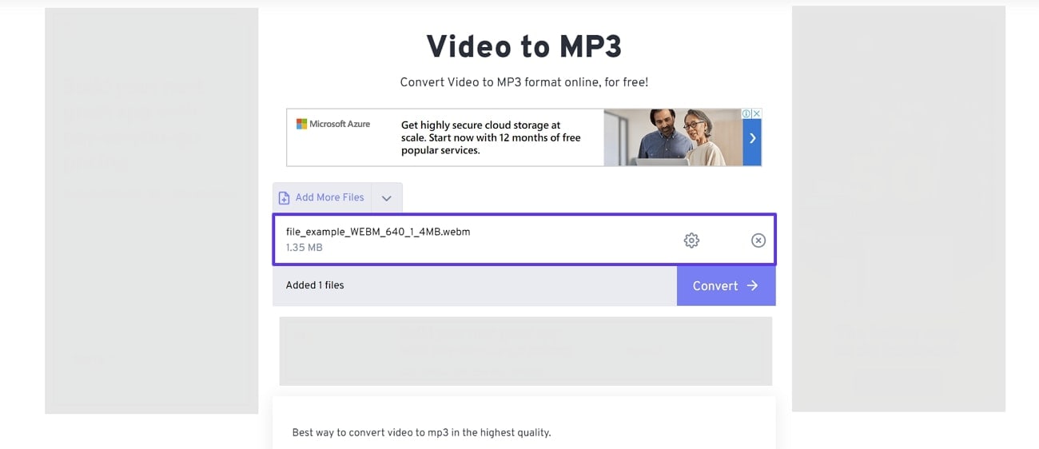Click 'Convert Video to MP3 format online' subtitle
The image size is (1039, 449).
click(x=524, y=82)
